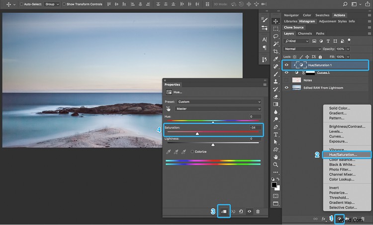This screenshot has width=373, height=225.
Task: Choose Hue/Saturation from adjustment menu
Action: click(347, 155)
